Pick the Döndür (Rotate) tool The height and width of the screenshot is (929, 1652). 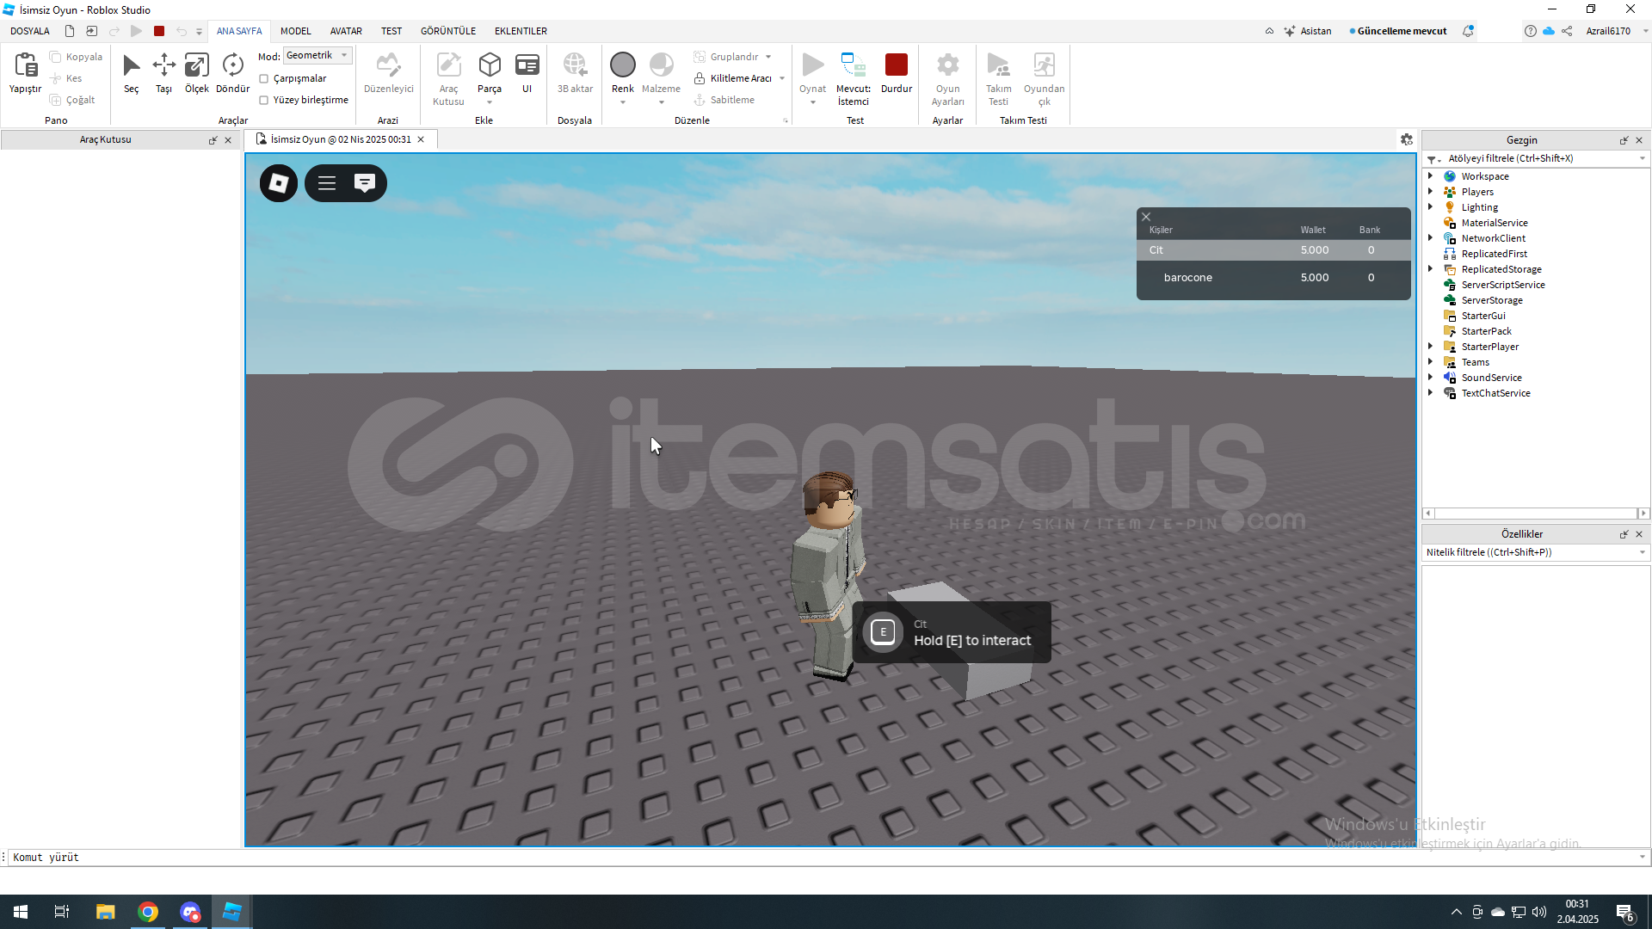232,73
